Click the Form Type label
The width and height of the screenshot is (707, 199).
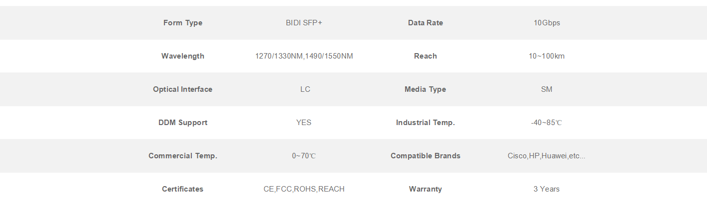(183, 23)
